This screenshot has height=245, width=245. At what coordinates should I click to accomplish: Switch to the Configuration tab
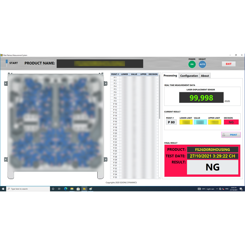(x=189, y=76)
